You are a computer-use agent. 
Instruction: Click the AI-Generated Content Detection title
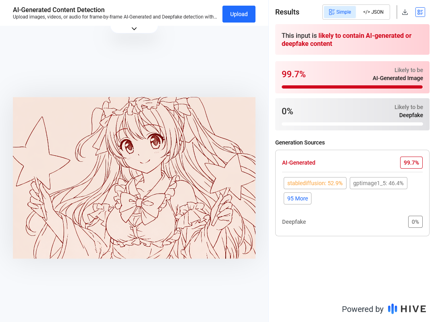[x=59, y=10]
